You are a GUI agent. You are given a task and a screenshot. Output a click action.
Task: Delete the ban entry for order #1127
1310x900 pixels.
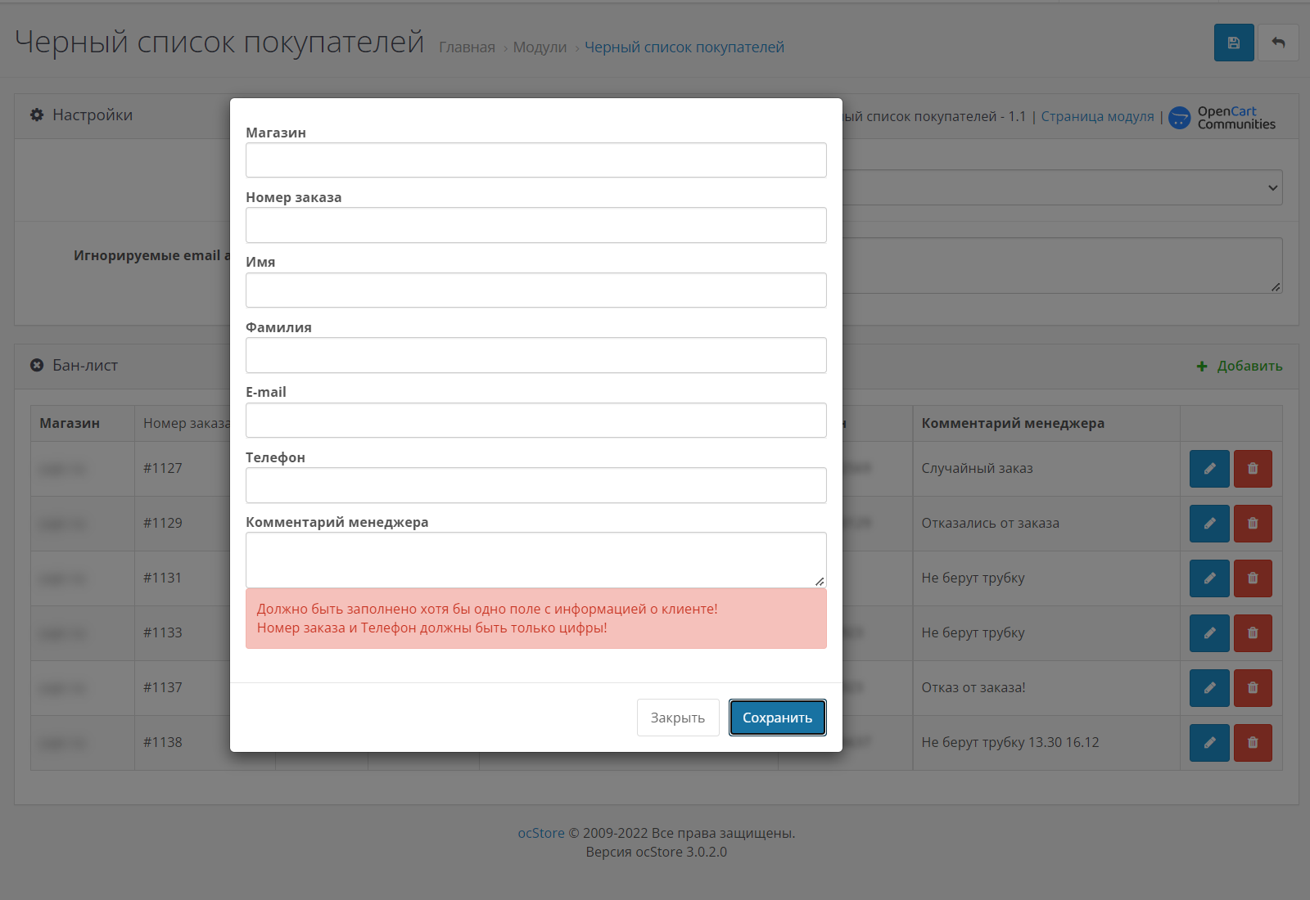1253,469
